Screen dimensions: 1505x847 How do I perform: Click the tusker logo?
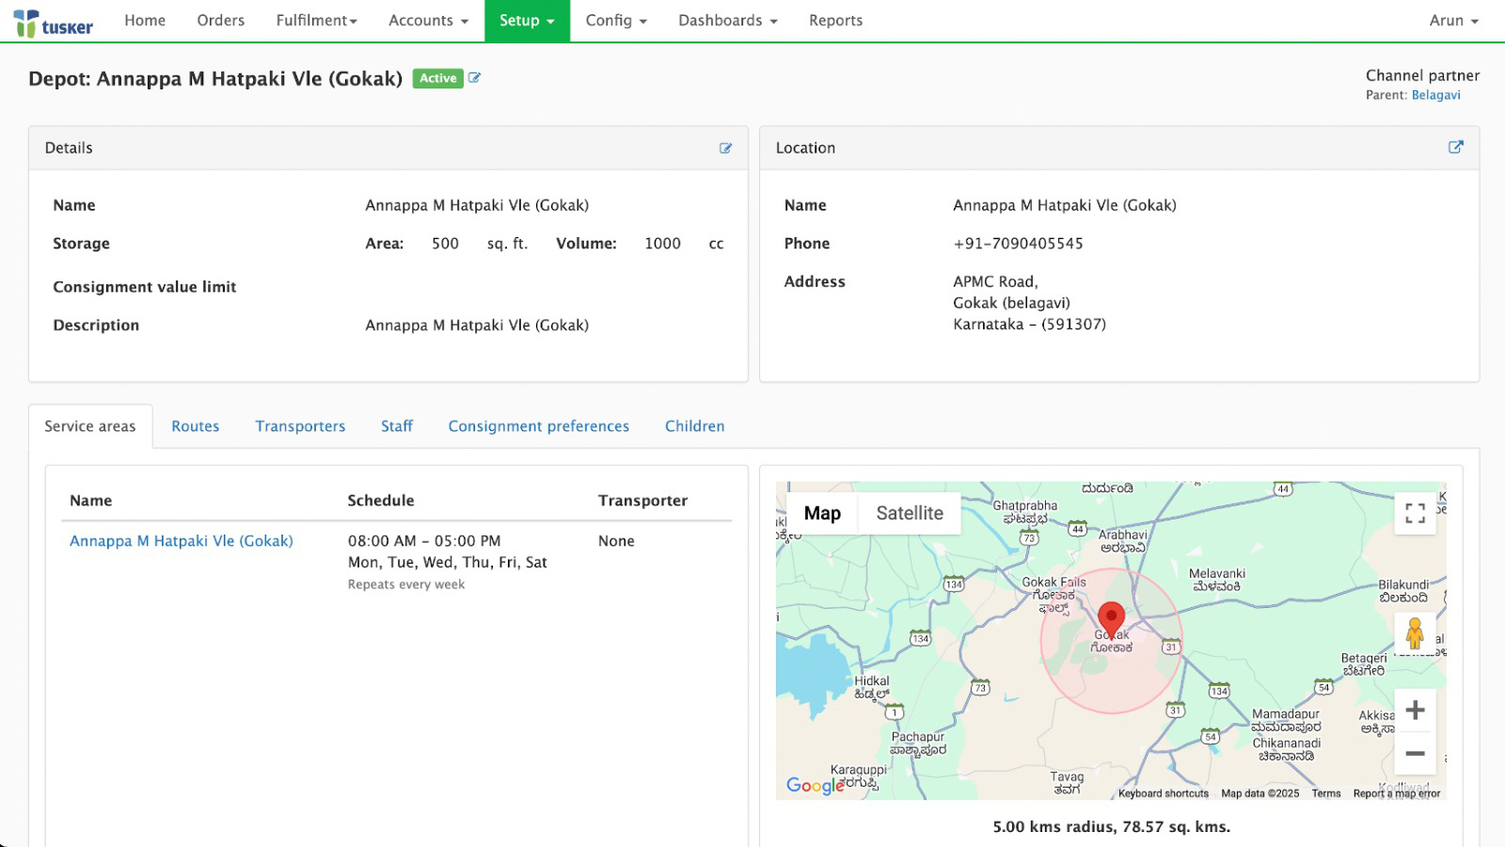pos(54,21)
